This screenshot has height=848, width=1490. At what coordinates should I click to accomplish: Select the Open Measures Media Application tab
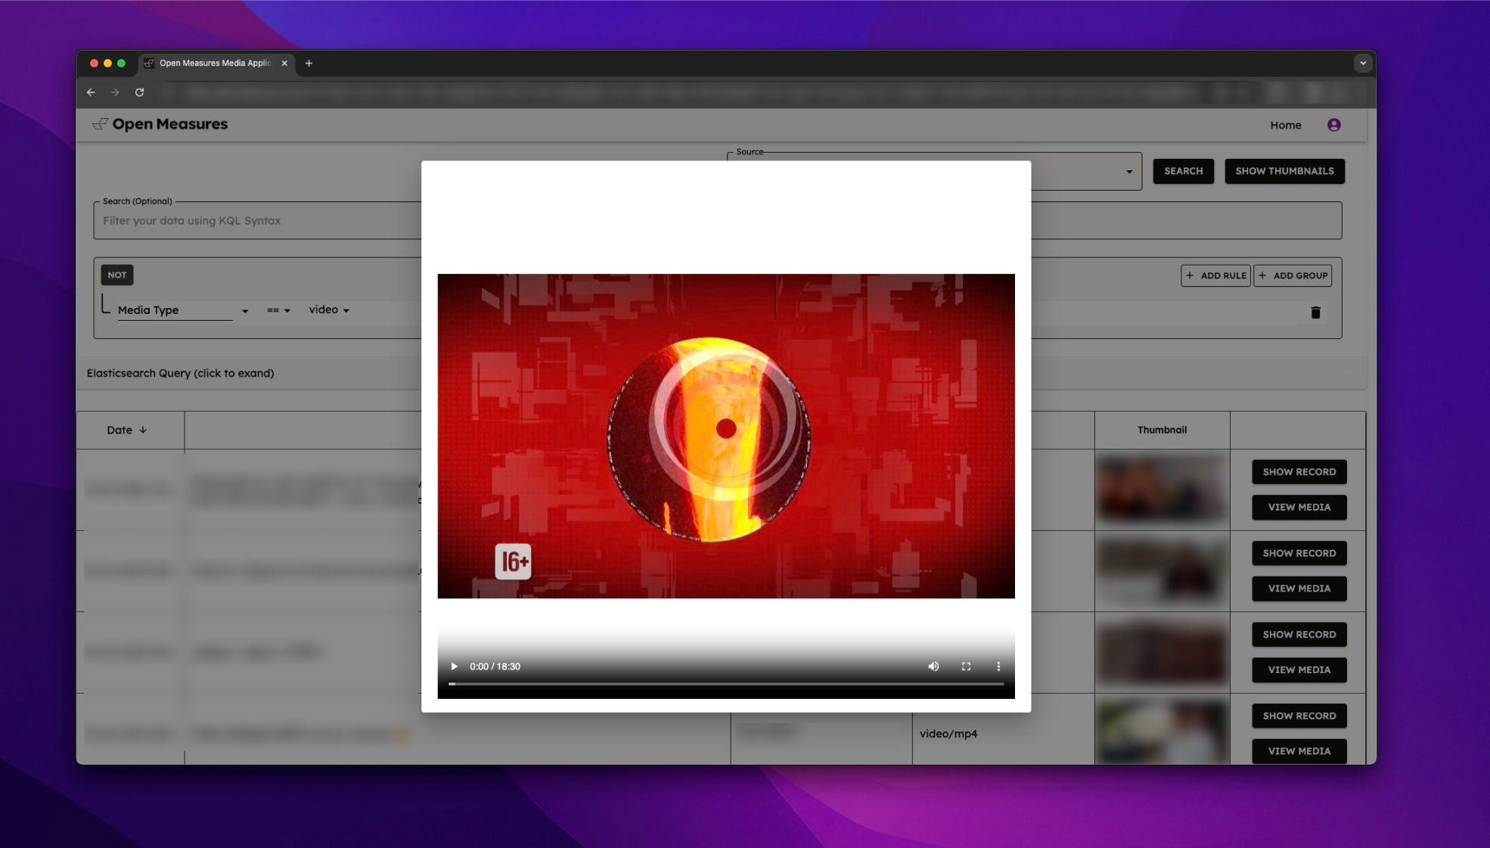[x=214, y=64]
